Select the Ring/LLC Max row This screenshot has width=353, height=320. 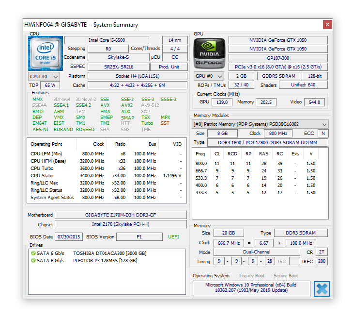pyautogui.click(x=106, y=183)
